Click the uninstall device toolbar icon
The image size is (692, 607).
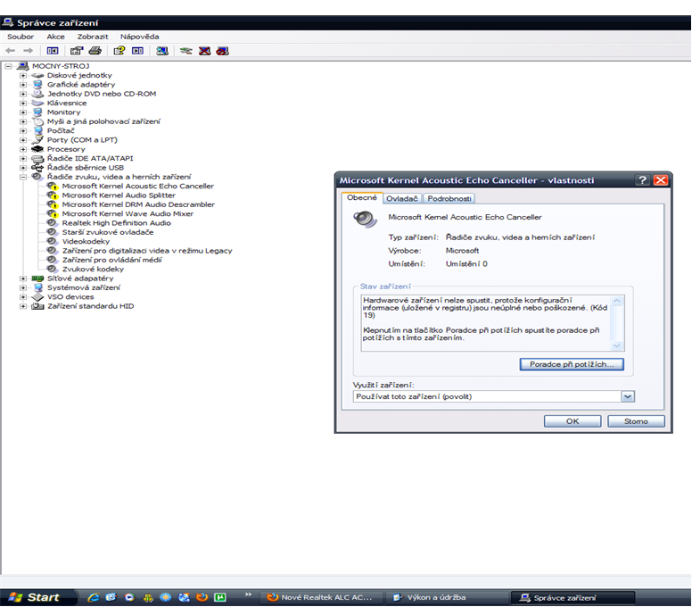click(x=204, y=51)
